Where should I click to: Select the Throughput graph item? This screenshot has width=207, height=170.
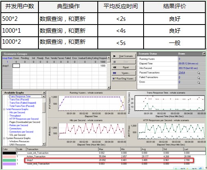point(15,116)
